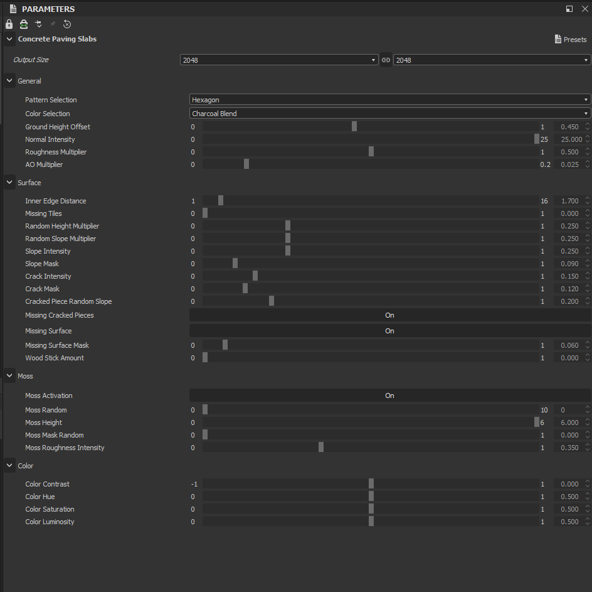Screen dimensions: 592x592
Task: Open the Color Selection dropdown showing Charcoal Blend
Action: point(390,114)
